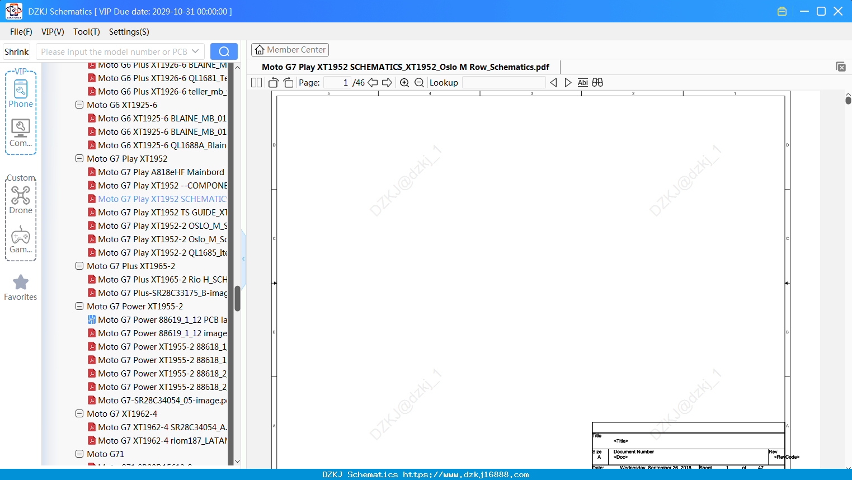Find previous lookup match triangle
The image size is (852, 480).
click(553, 83)
